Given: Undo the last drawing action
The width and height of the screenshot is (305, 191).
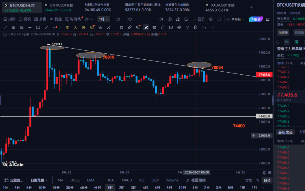Looking at the screenshot, I should point(204,27).
